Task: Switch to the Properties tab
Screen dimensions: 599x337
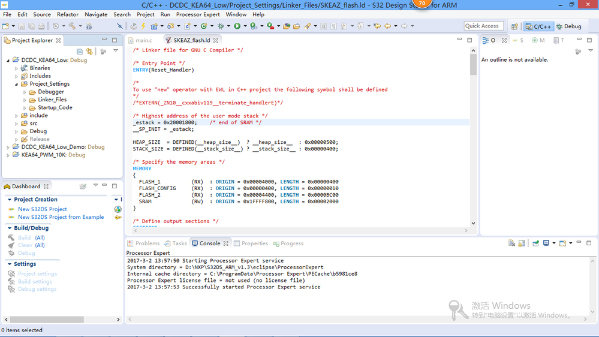Action: pyautogui.click(x=250, y=243)
